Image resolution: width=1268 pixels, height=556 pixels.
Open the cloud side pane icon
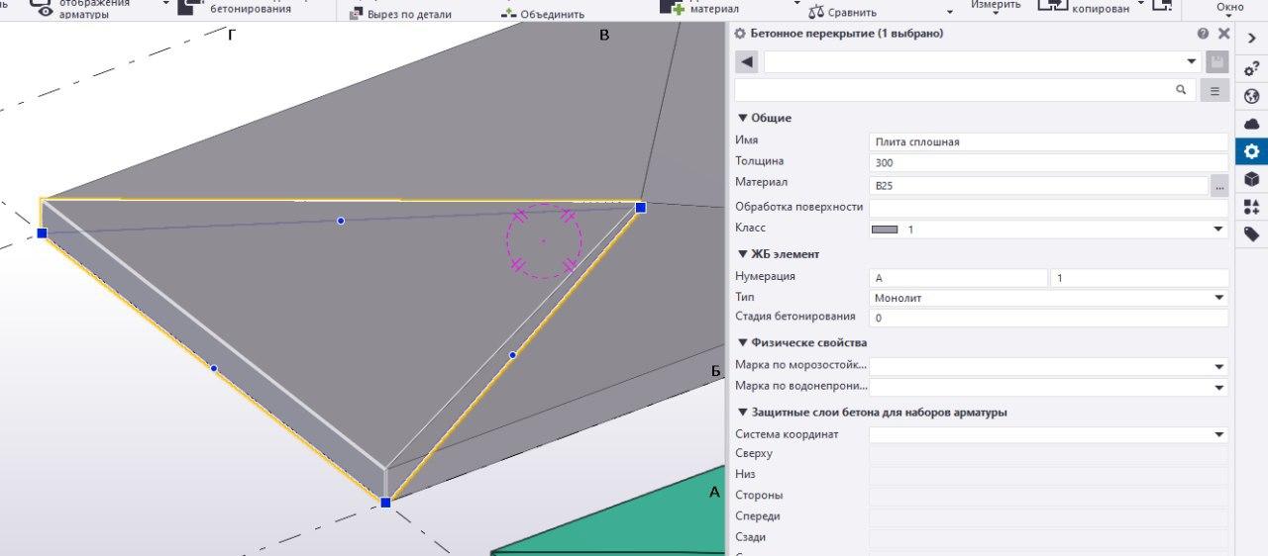(1252, 124)
